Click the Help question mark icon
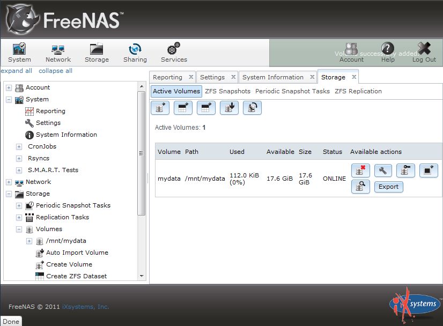The image size is (443, 326). (388, 50)
